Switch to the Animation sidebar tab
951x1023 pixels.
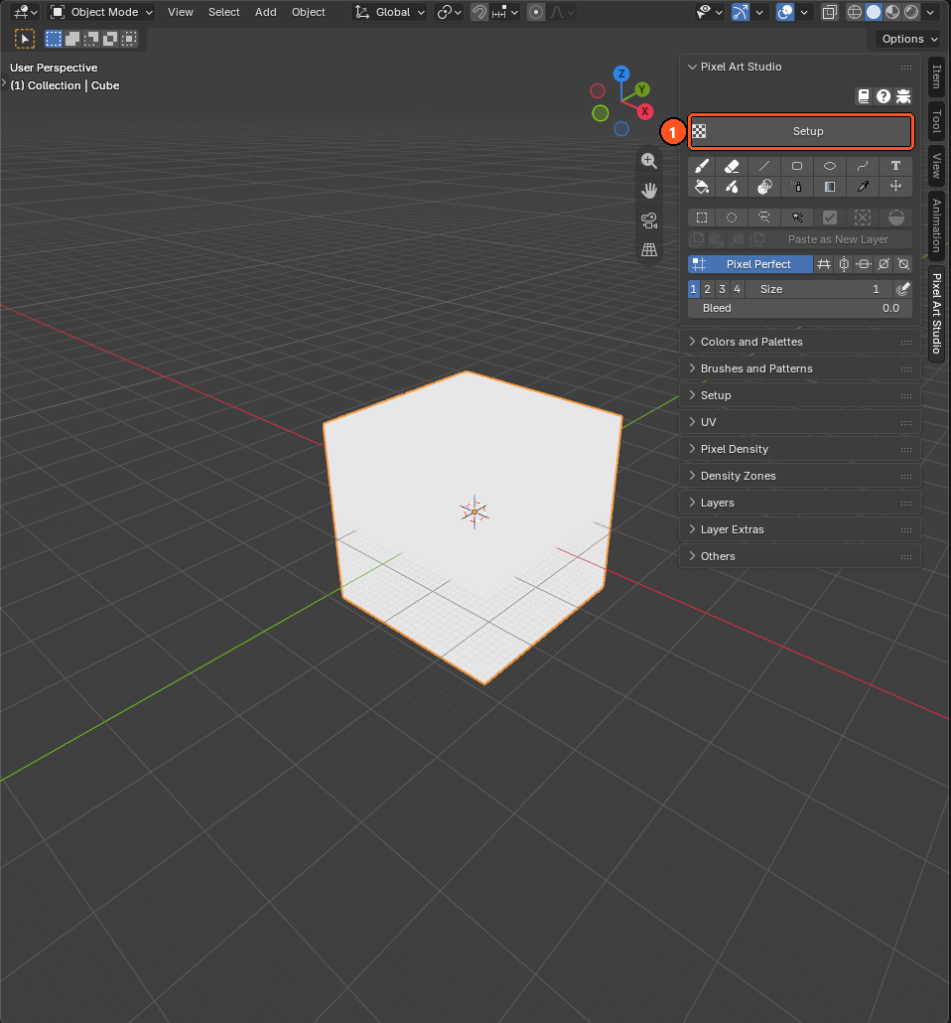tap(937, 225)
